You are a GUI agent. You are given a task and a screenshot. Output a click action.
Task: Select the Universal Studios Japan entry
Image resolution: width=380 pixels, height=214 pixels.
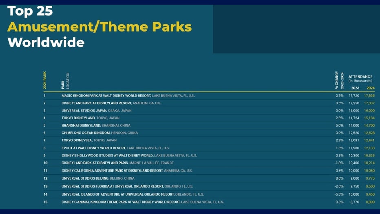96,111
